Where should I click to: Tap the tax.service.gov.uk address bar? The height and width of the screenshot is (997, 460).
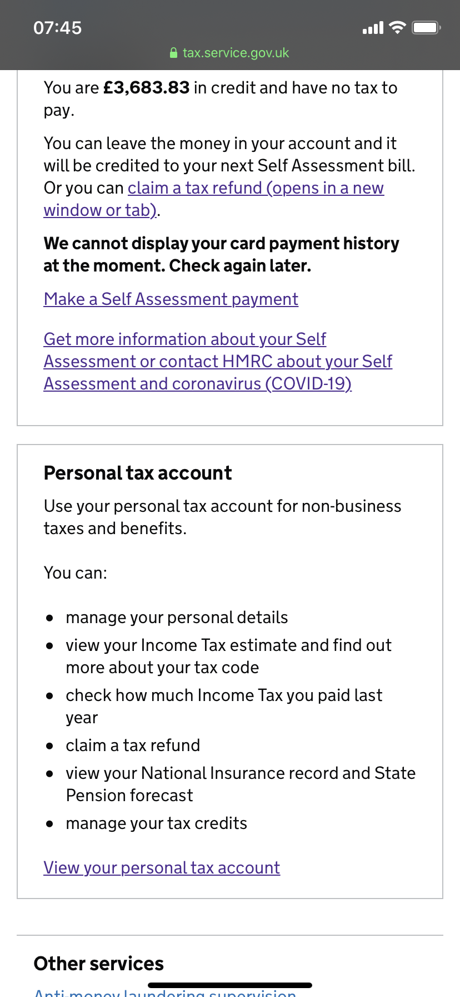[236, 53]
